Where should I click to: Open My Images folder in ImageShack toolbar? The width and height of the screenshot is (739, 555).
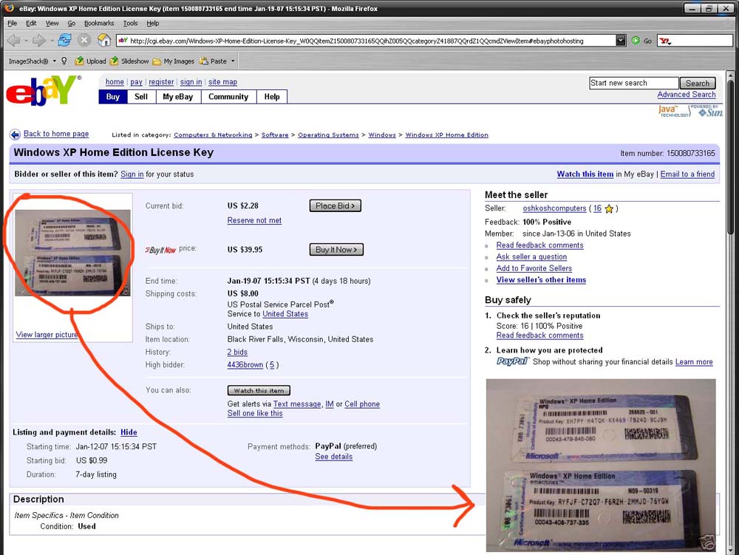click(174, 61)
